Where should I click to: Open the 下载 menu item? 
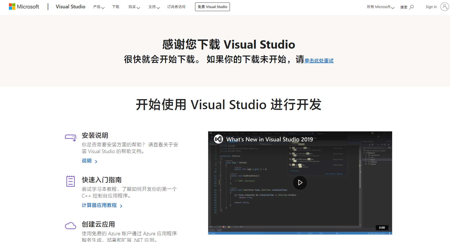[x=115, y=7]
